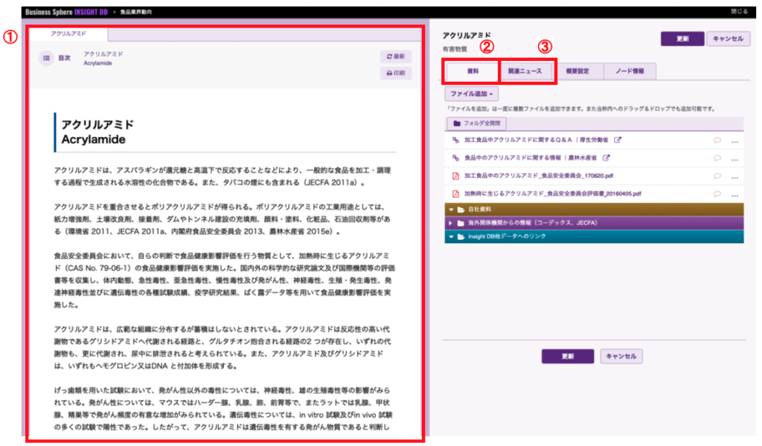Open more options for 食品安全委員会_170620.pdf

pos(735,176)
